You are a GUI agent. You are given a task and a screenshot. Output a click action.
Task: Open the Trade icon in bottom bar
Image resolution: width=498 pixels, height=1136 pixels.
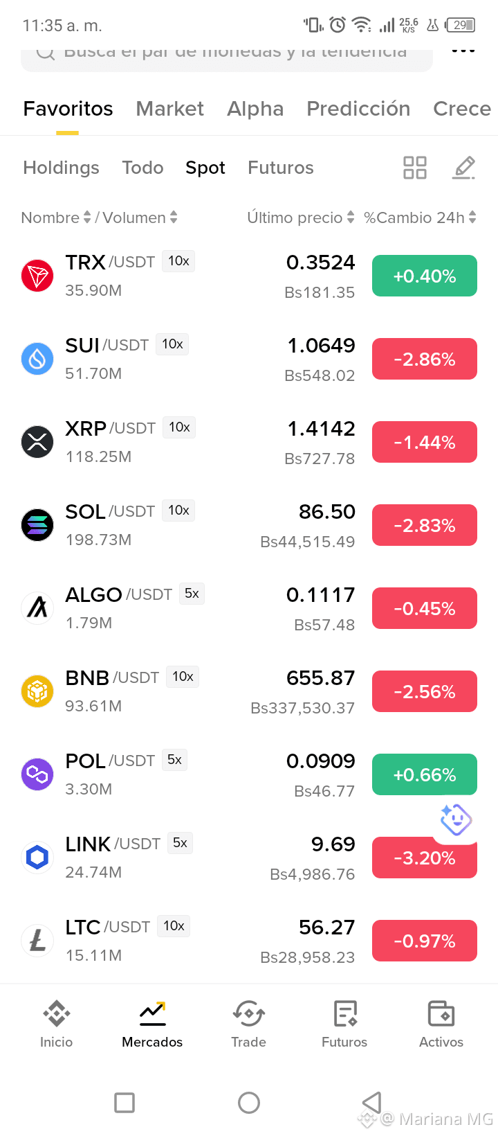[x=248, y=1014]
